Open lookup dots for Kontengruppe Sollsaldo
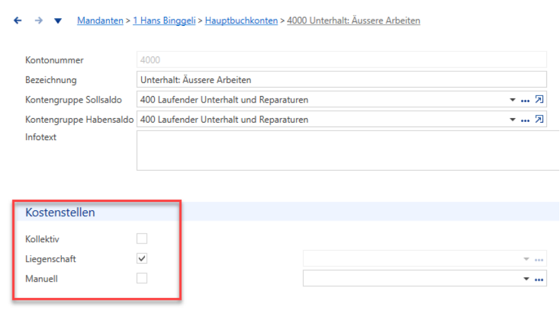Viewport: 560px width, 320px height. pos(525,101)
